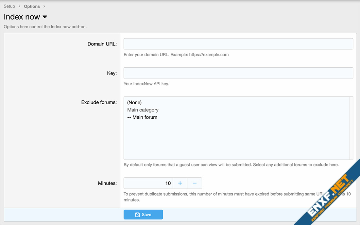Click the plus icon to increase Minutes
This screenshot has width=360, height=225.
point(180,183)
